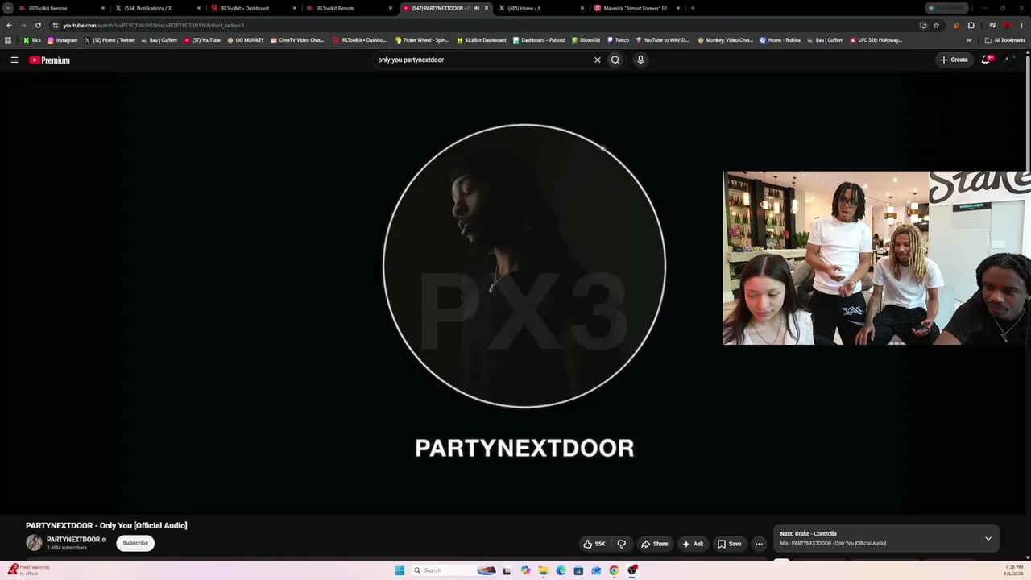The image size is (1031, 580).
Task: Open the Ask AI button
Action: point(693,544)
